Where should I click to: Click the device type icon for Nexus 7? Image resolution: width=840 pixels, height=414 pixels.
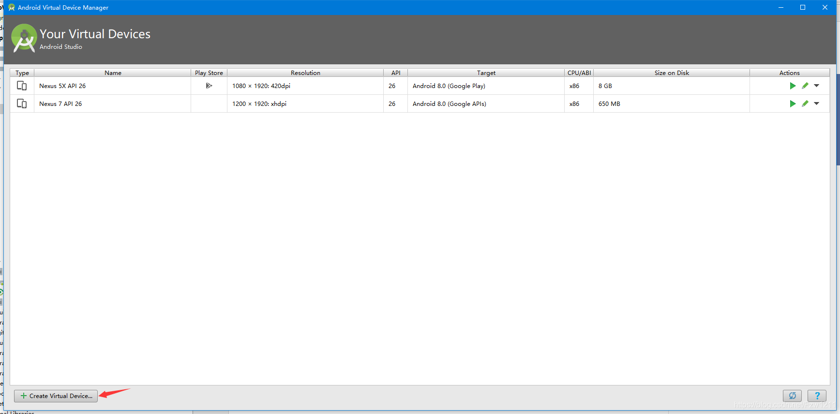coord(22,104)
